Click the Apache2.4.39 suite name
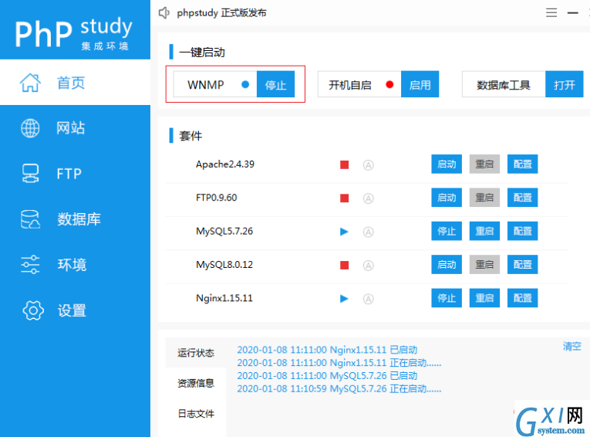Viewport: 590px width, 437px height. tap(225, 164)
